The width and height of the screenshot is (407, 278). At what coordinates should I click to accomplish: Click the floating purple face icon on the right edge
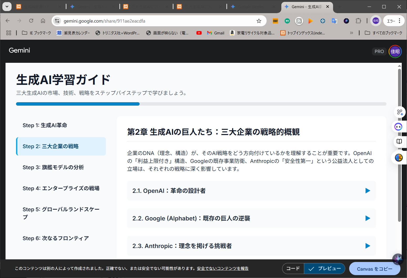(x=399, y=127)
